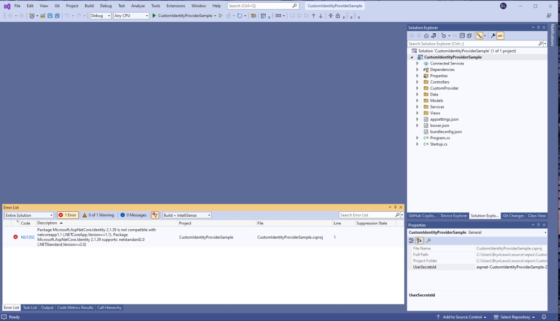The image size is (560, 321).
Task: Switch to the Output tab
Action: point(47,307)
